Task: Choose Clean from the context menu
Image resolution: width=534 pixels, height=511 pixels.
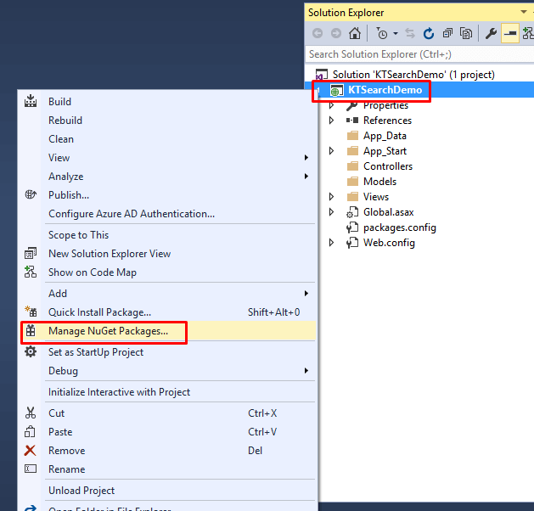Action: point(167,139)
